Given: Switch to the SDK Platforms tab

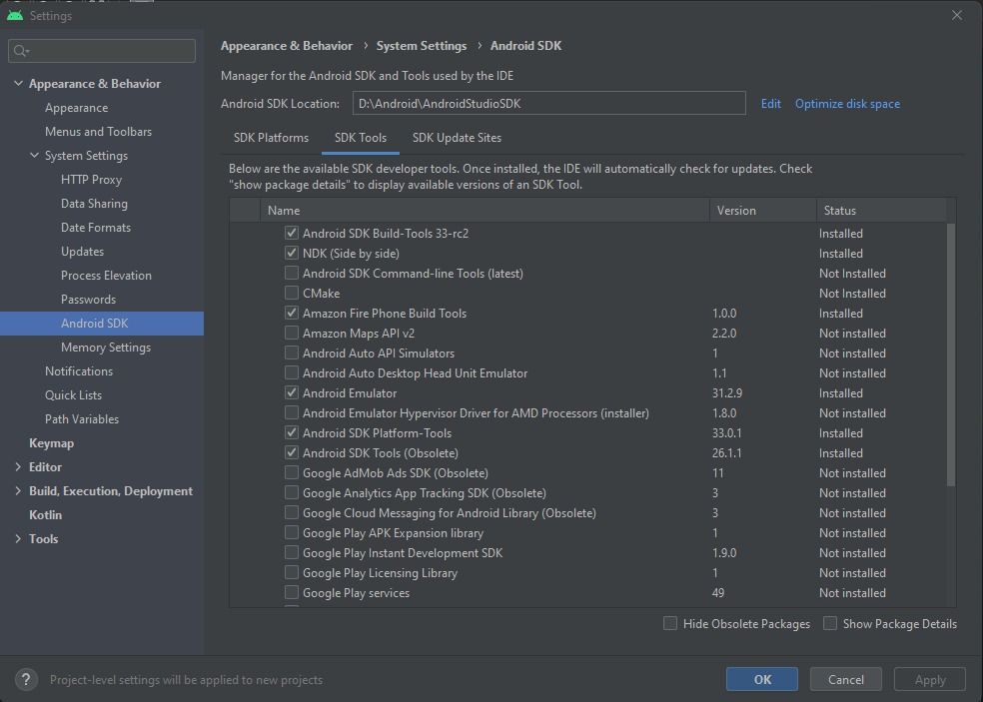Looking at the screenshot, I should click(x=271, y=138).
